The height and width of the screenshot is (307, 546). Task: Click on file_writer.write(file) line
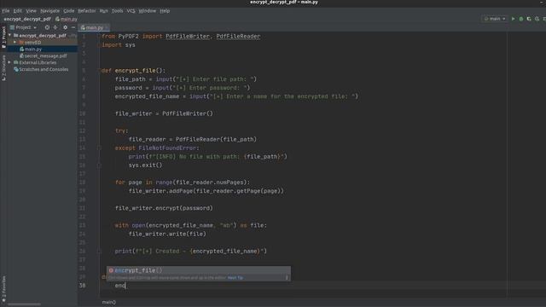click(167, 234)
